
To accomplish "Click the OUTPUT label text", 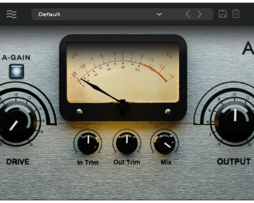I will [x=234, y=161].
